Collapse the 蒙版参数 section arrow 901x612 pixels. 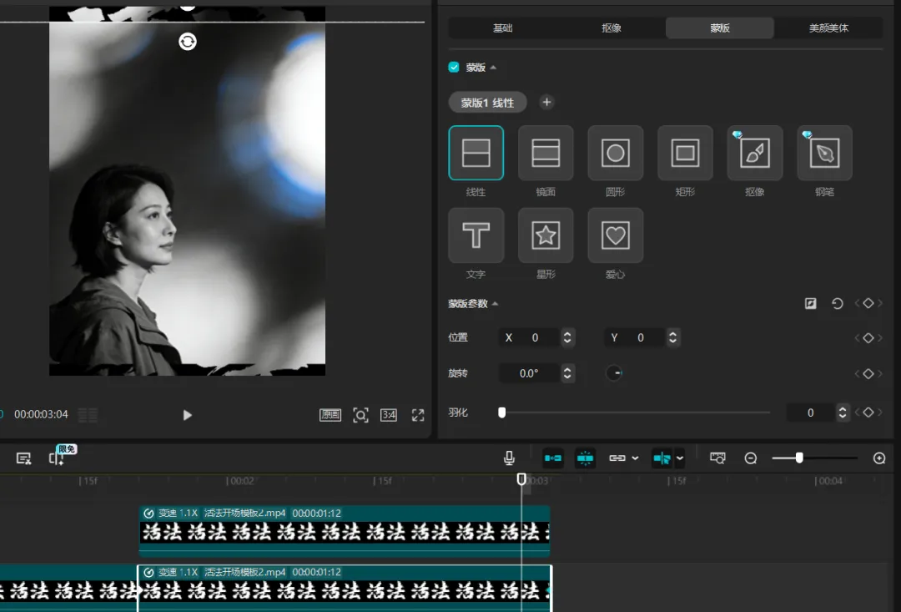tap(495, 304)
